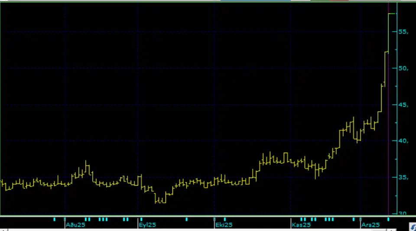This screenshot has height=231, width=416.
Task: Select the Eyl25 date label
Action: tap(147, 225)
